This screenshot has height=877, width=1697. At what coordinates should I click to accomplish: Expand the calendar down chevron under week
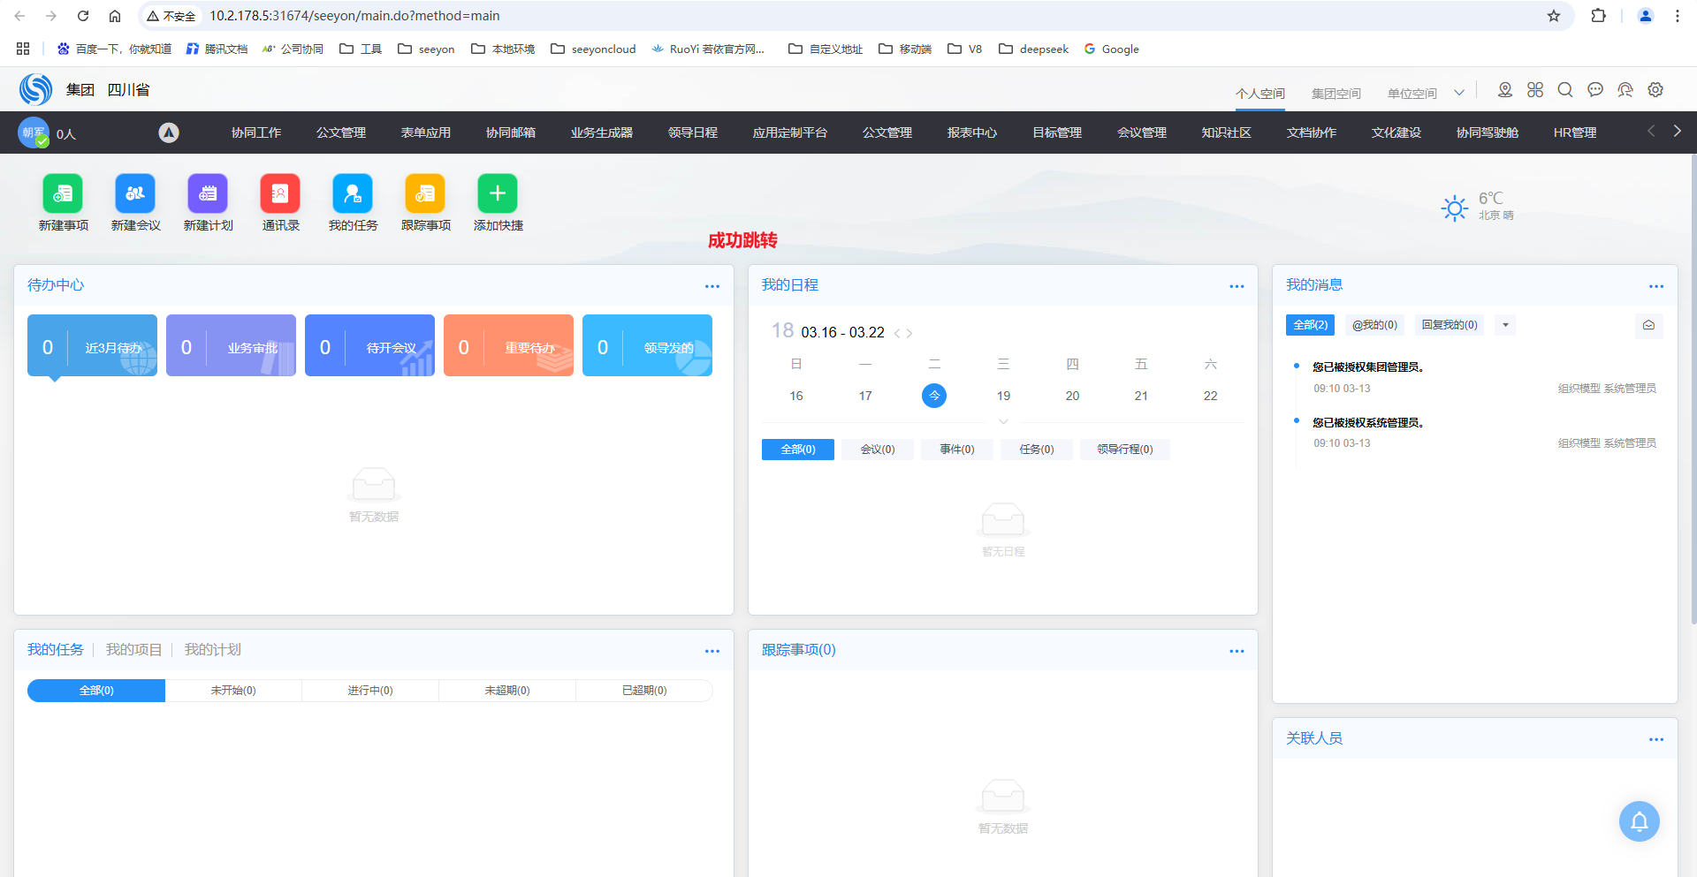click(x=1003, y=422)
